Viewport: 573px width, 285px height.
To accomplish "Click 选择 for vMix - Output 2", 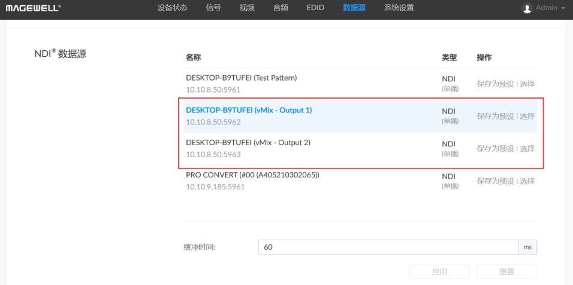I will point(527,149).
